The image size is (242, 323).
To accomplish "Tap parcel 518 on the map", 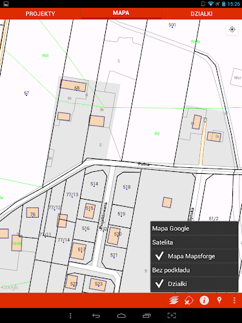I will [x=126, y=187].
